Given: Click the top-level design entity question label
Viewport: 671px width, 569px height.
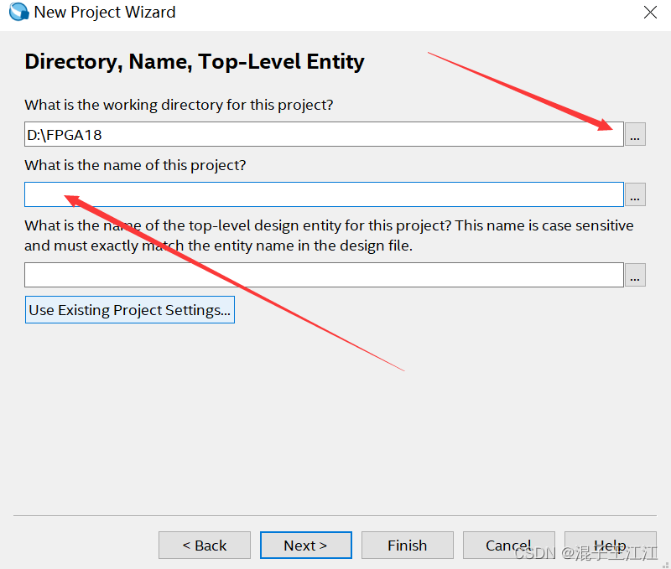Looking at the screenshot, I should coord(329,235).
